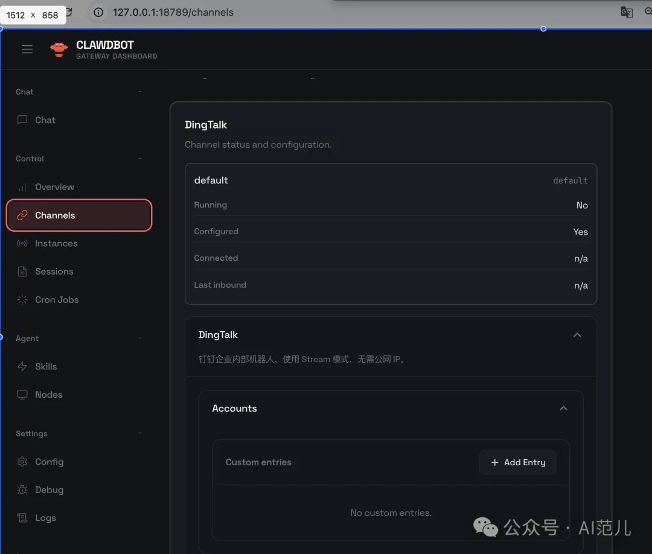Viewport: 652px width, 554px height.
Task: Collapse the DingTalk config section chevron
Action: pyautogui.click(x=577, y=335)
